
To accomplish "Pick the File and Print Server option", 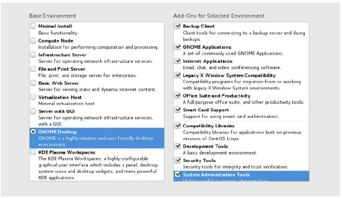I will pos(34,69).
